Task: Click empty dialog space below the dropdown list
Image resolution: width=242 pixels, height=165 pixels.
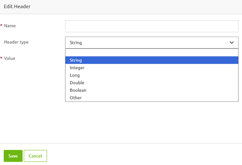Action: pos(152,122)
